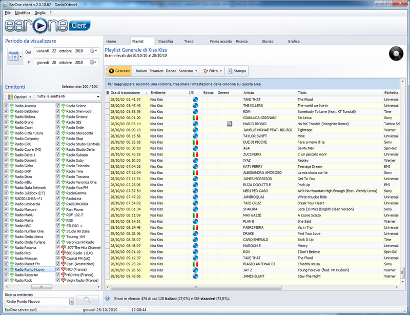Click the calendar period icon

point(13,56)
